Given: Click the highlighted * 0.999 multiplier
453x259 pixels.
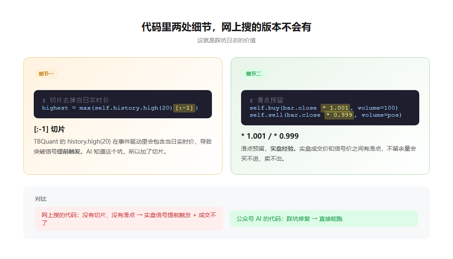Looking at the screenshot, I should click(339, 115).
